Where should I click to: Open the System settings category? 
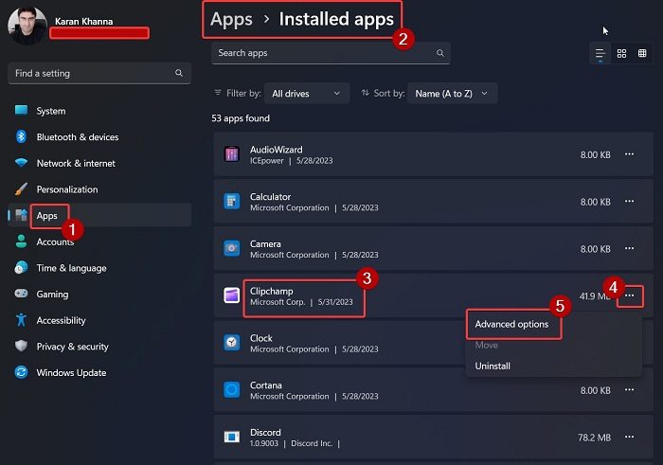[x=99, y=111]
